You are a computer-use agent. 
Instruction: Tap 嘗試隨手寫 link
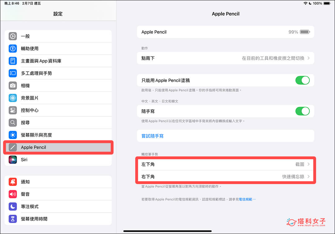152,136
